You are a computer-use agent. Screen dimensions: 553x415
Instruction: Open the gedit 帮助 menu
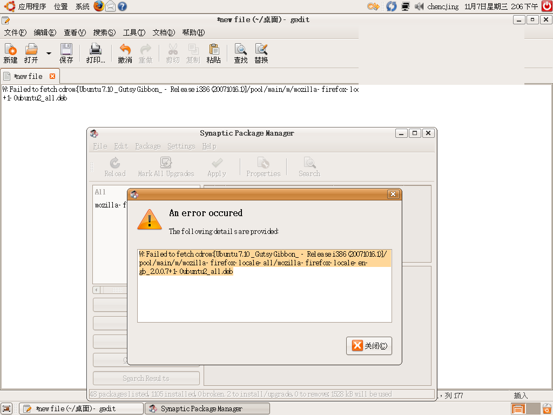[193, 32]
